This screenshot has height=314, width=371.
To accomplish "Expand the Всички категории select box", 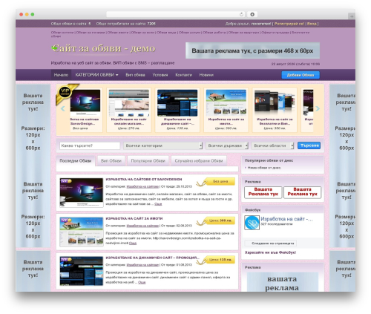I will (x=163, y=145).
